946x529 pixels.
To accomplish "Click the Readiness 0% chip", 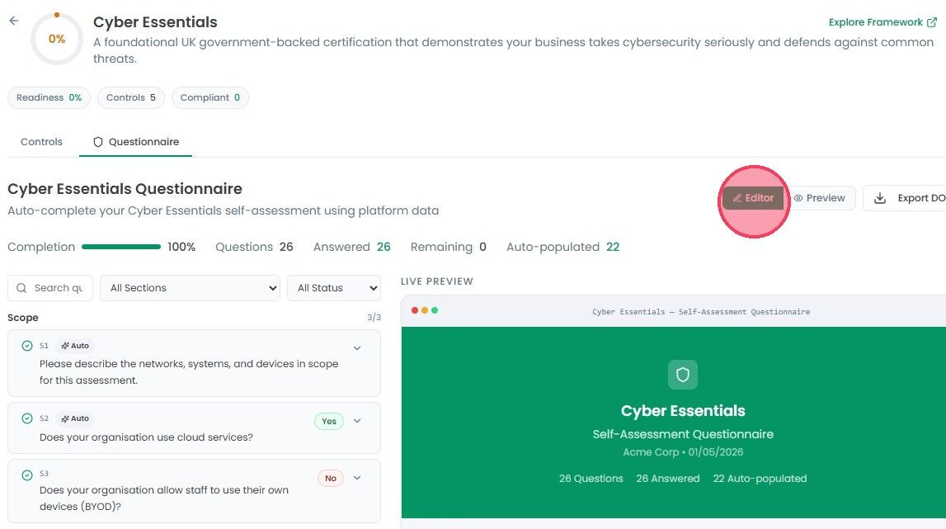I will click(49, 98).
